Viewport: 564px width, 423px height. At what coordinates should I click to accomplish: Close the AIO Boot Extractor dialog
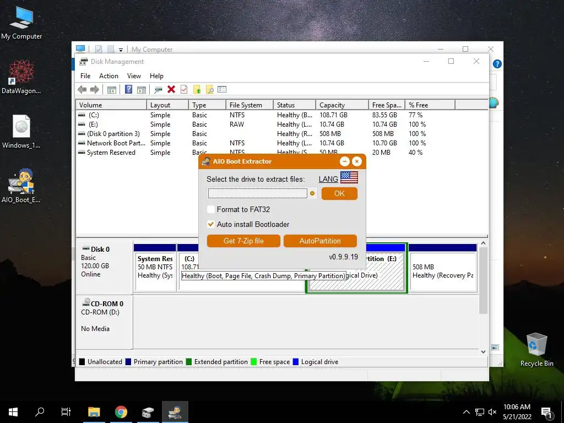(357, 161)
